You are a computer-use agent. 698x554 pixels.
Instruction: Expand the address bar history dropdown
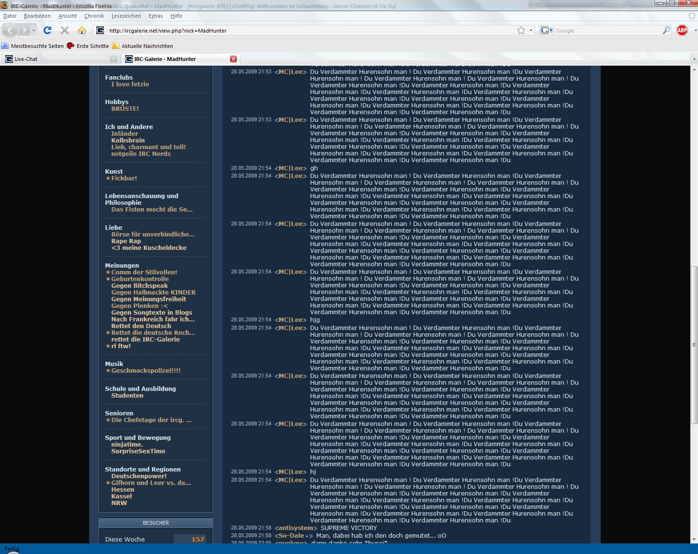pos(531,30)
